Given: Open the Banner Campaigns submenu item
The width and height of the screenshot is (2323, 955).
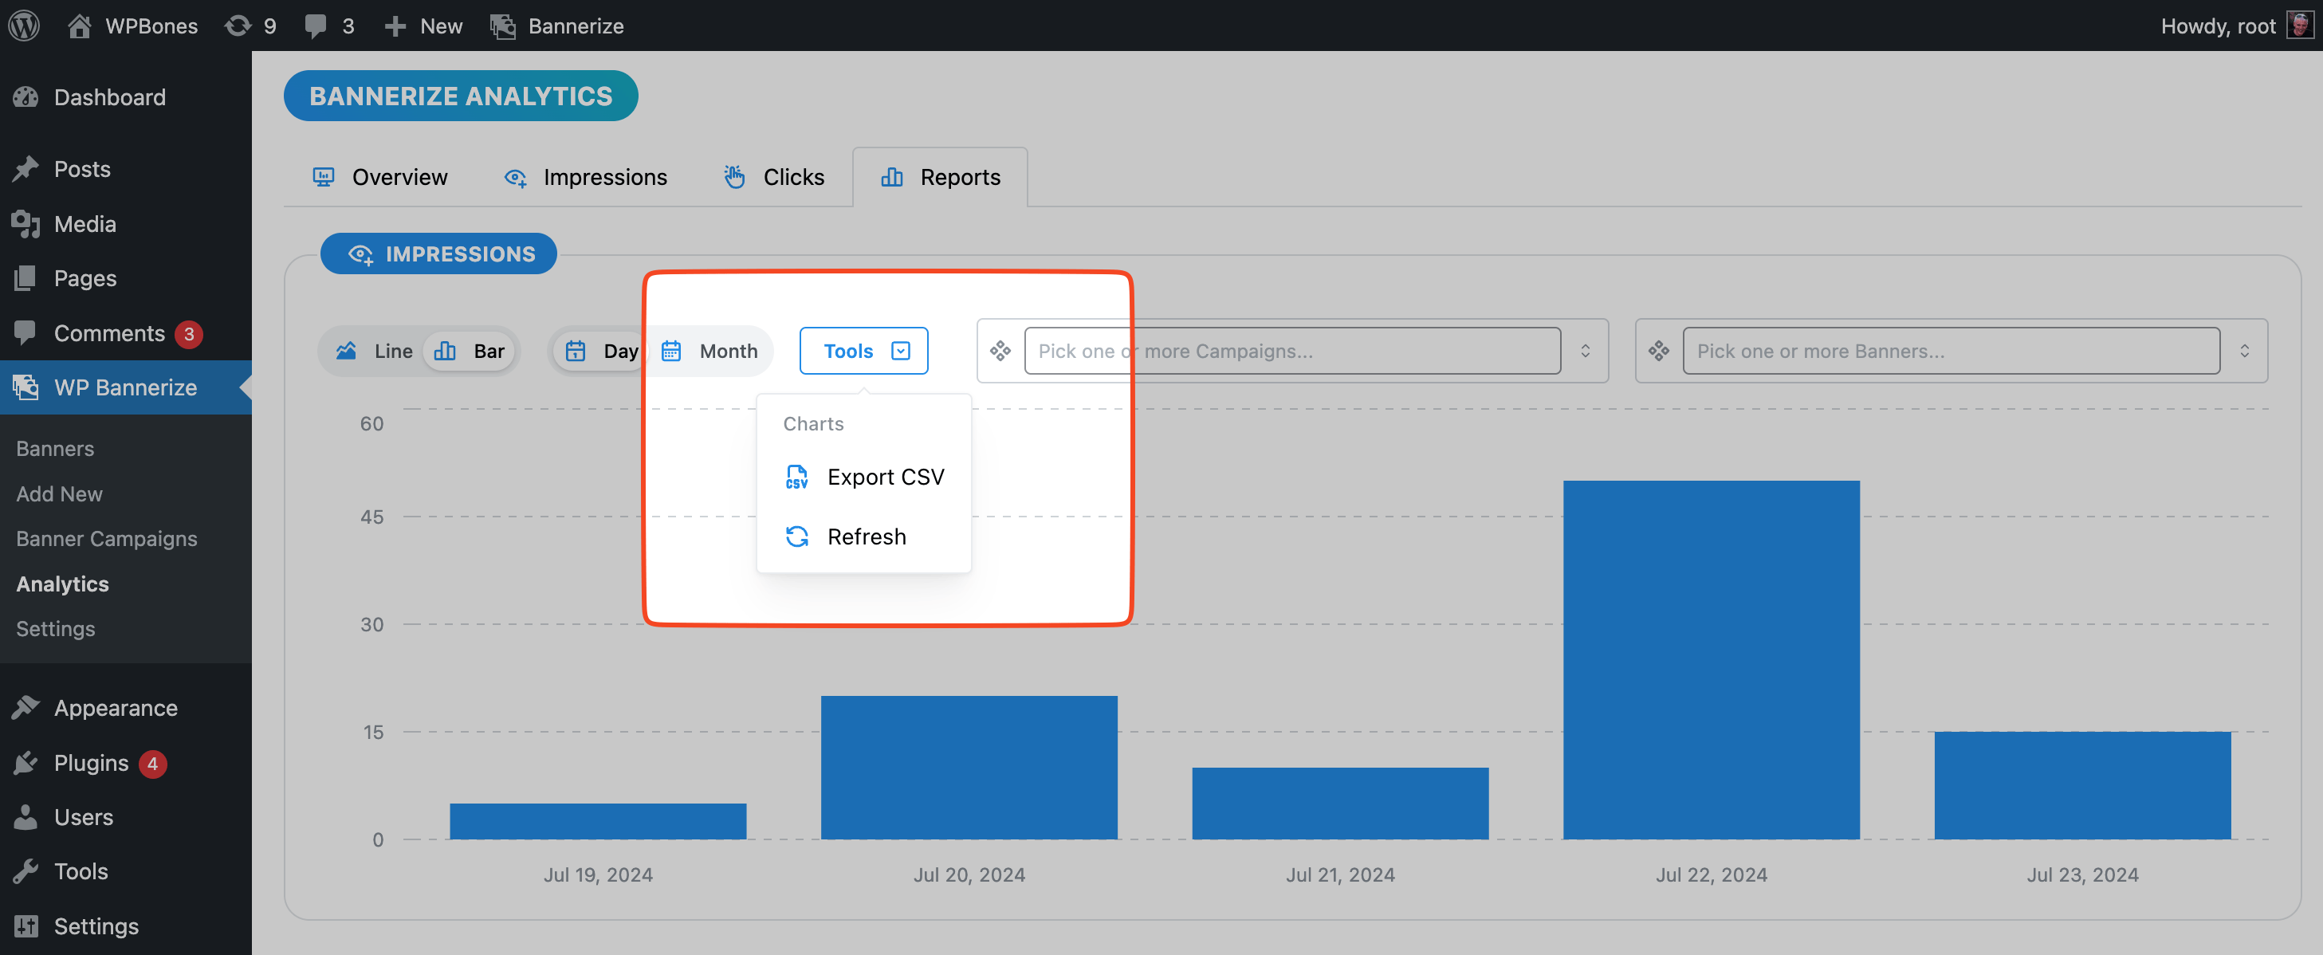Looking at the screenshot, I should click(x=106, y=538).
